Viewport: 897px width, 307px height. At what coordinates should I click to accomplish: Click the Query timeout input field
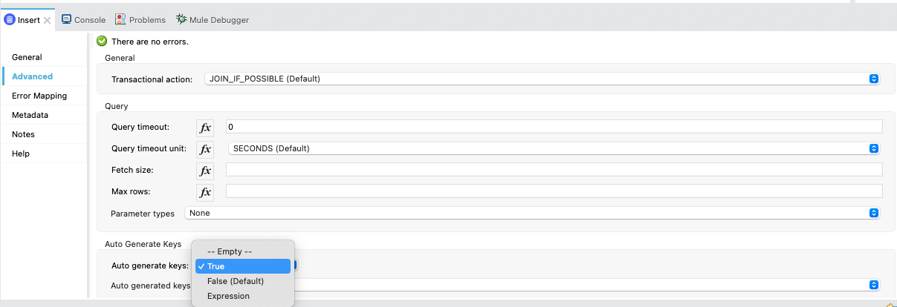(554, 127)
